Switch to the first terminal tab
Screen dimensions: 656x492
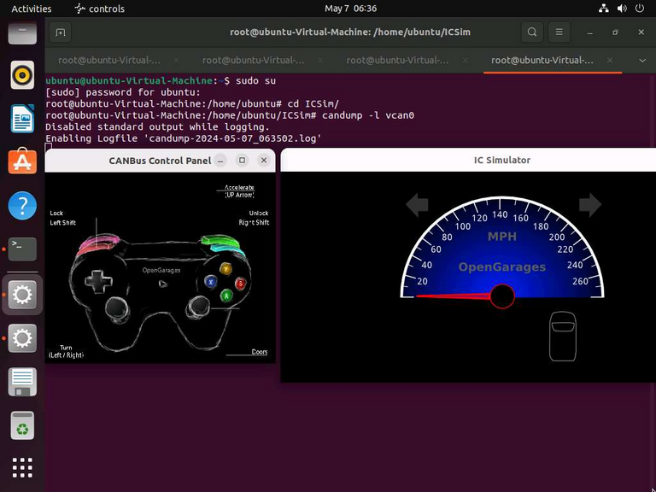point(109,61)
